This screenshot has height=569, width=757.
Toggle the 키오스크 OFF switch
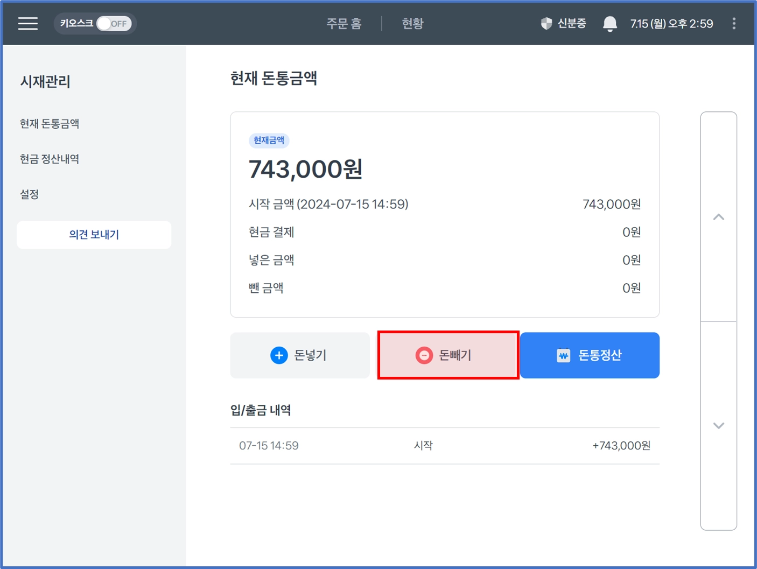point(114,24)
